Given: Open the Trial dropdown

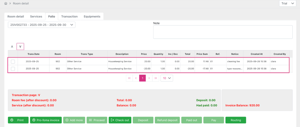Looking at the screenshot, I should (x=288, y=4).
